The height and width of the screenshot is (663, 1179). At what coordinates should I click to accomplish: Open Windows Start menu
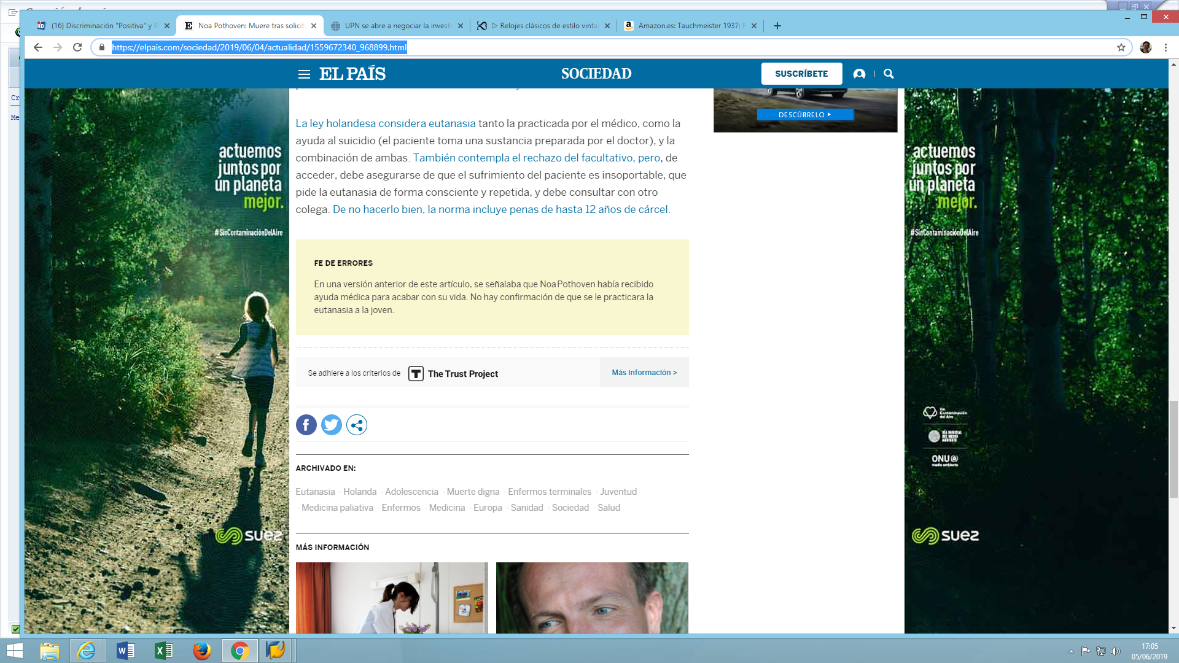pyautogui.click(x=15, y=651)
